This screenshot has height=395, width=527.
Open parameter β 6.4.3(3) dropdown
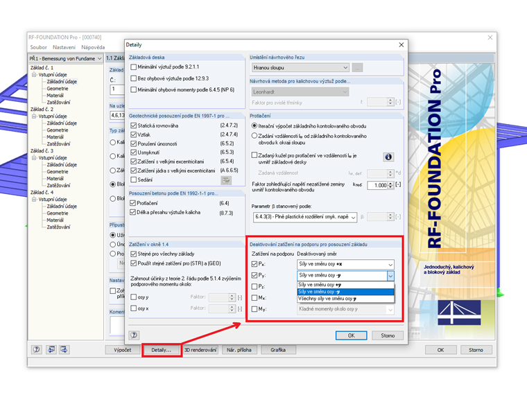click(x=305, y=218)
